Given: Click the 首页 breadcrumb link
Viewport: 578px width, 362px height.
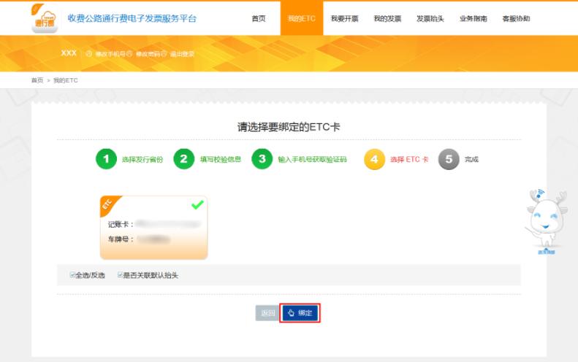Looking at the screenshot, I should click(x=37, y=80).
